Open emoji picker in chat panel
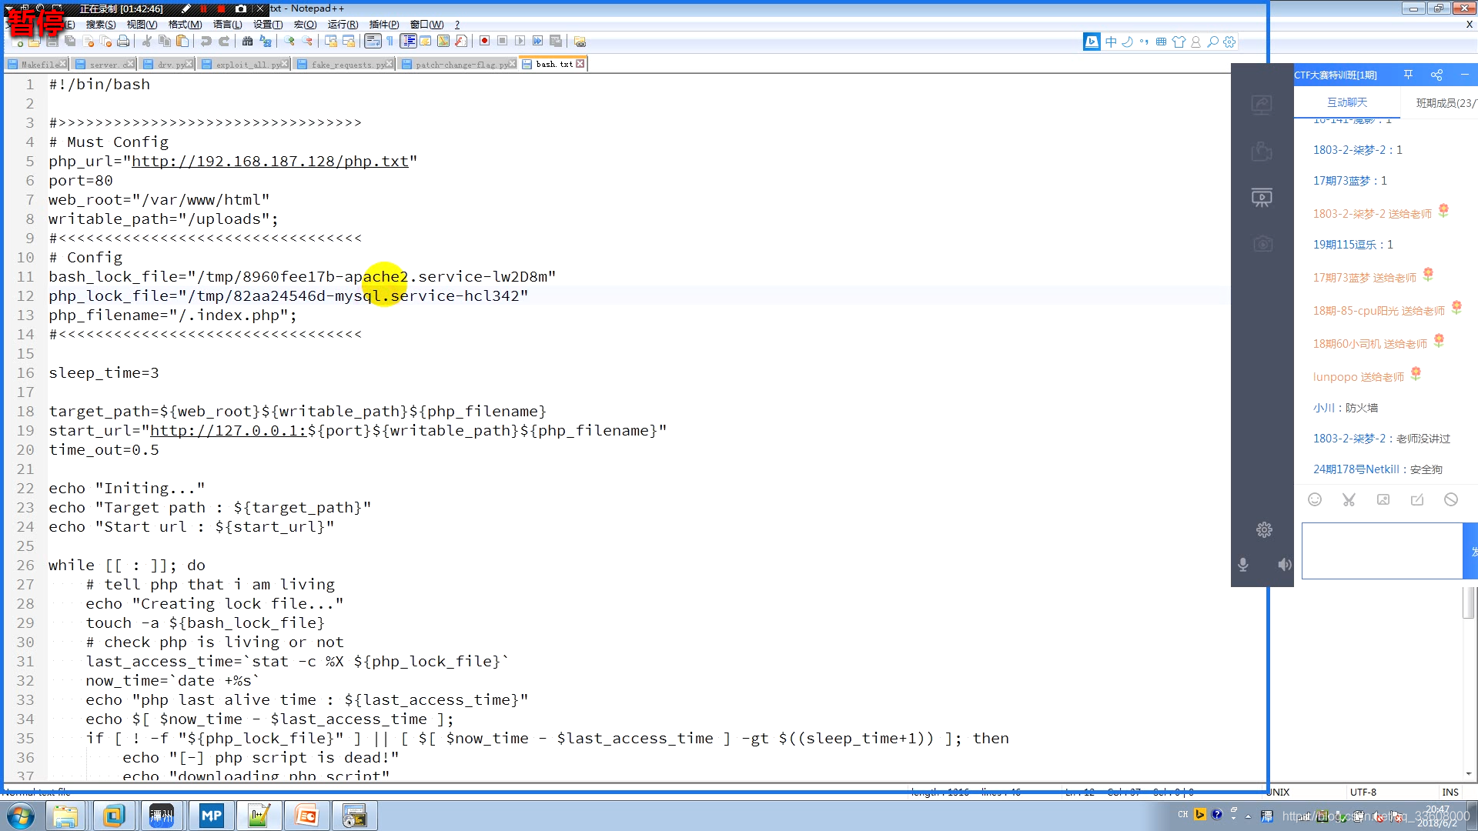 (1315, 500)
